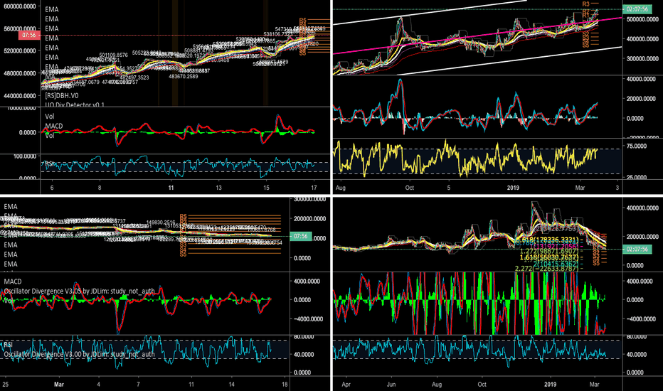Click the red 07:56 countdown label
The height and width of the screenshot is (391, 663).
(x=29, y=35)
